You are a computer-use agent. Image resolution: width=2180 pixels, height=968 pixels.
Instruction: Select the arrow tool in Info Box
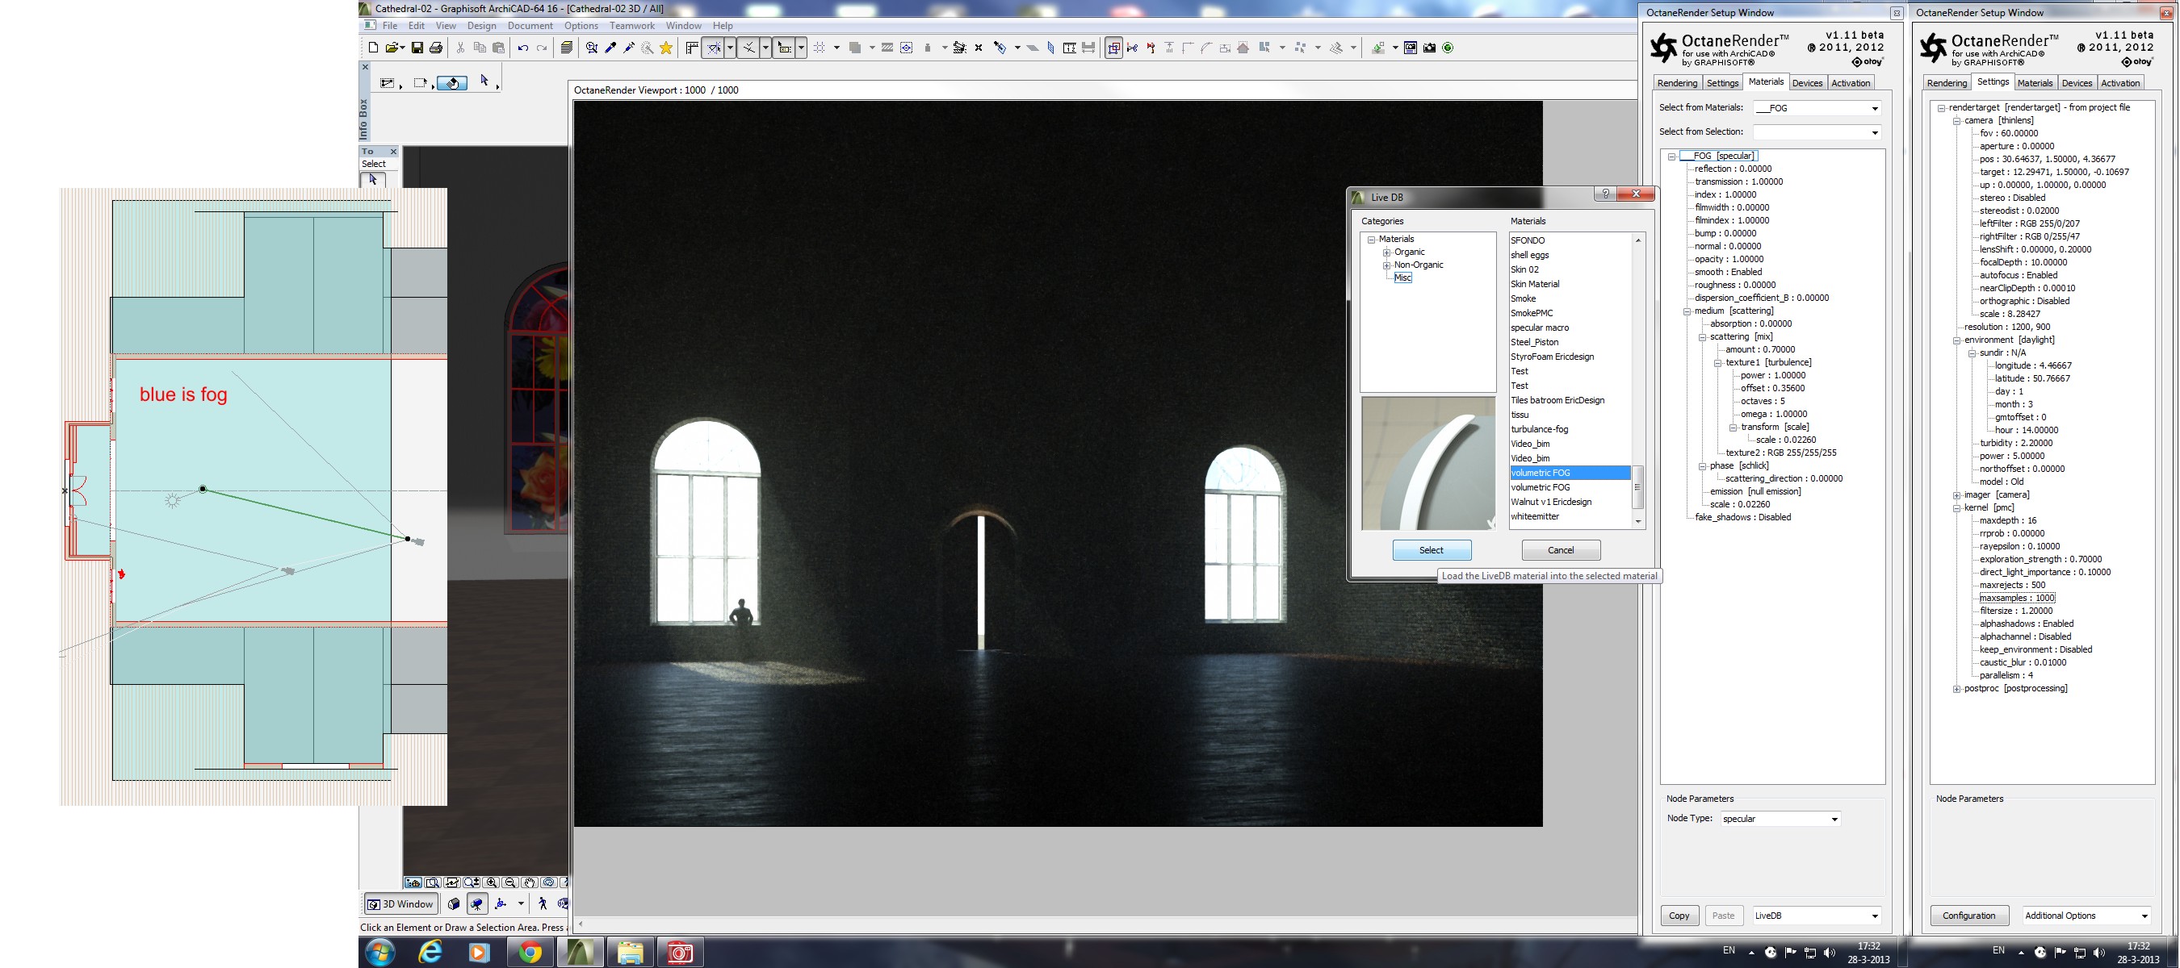(x=484, y=81)
